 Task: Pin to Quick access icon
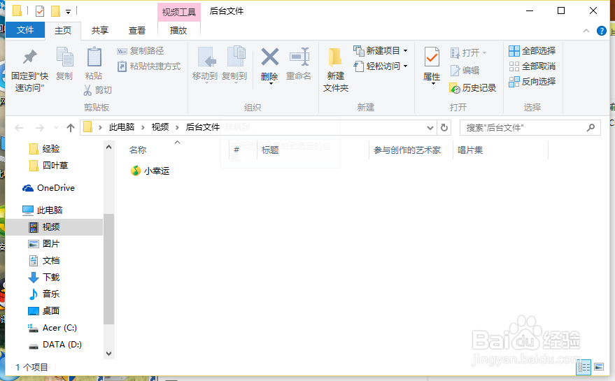pyautogui.click(x=30, y=57)
